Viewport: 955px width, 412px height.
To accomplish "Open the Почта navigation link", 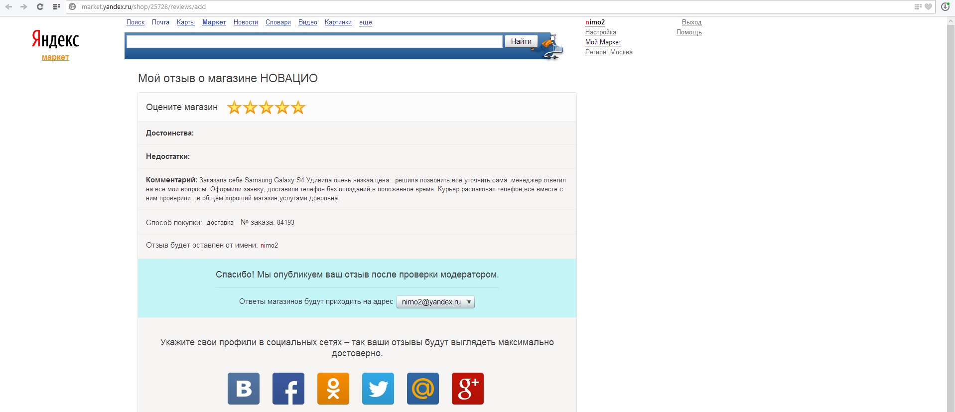I will [160, 22].
